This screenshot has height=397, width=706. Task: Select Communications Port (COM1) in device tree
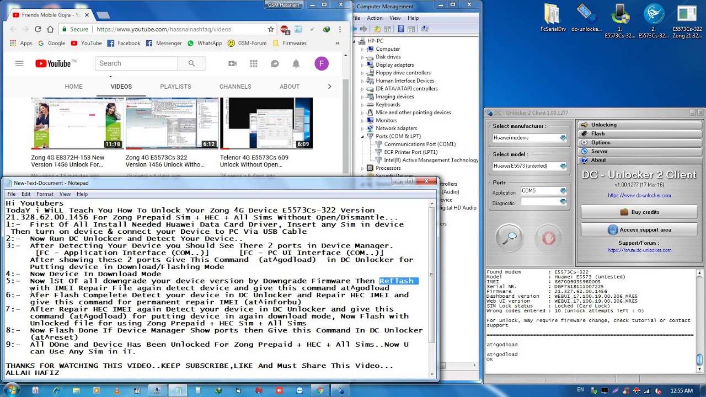[x=420, y=144]
